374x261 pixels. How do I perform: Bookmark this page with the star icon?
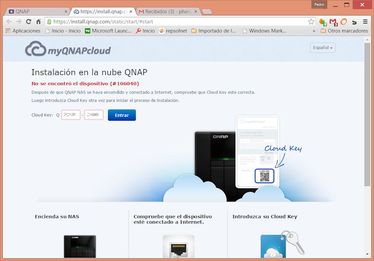point(311,22)
